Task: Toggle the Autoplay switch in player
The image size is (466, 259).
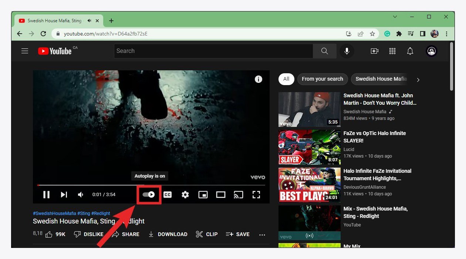Action: (x=149, y=195)
